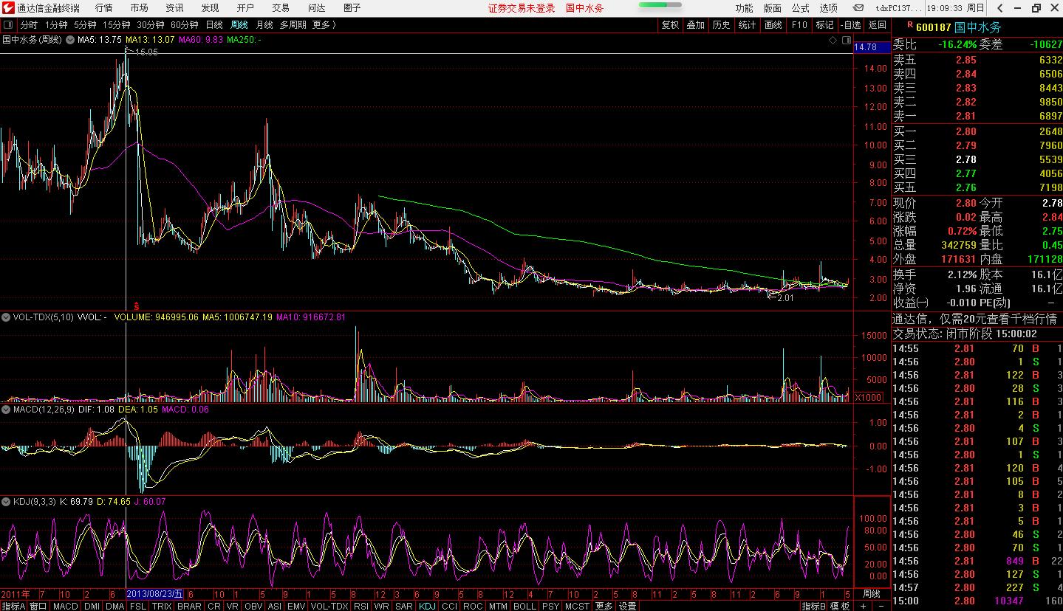
Task: Expand the KDJ indicator dropdown arrow
Action: click(6, 502)
